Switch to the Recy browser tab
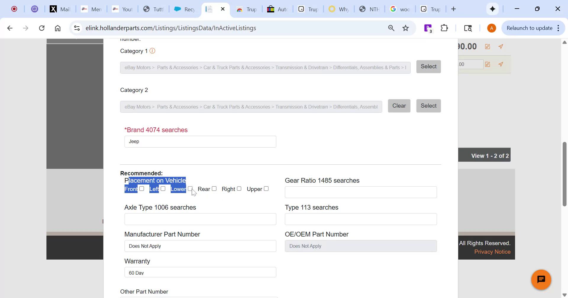The height and width of the screenshot is (298, 568). [x=184, y=9]
